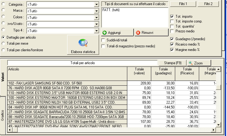The image size is (227, 136).
Task: Uncheck Guadagno (/pmedio) checkbox
Action: pos(172,39)
